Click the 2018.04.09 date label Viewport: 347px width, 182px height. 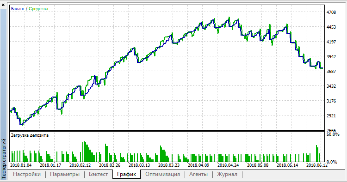pos(198,165)
